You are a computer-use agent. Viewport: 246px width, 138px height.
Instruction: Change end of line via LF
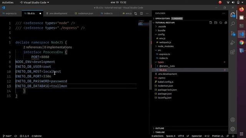188,136
